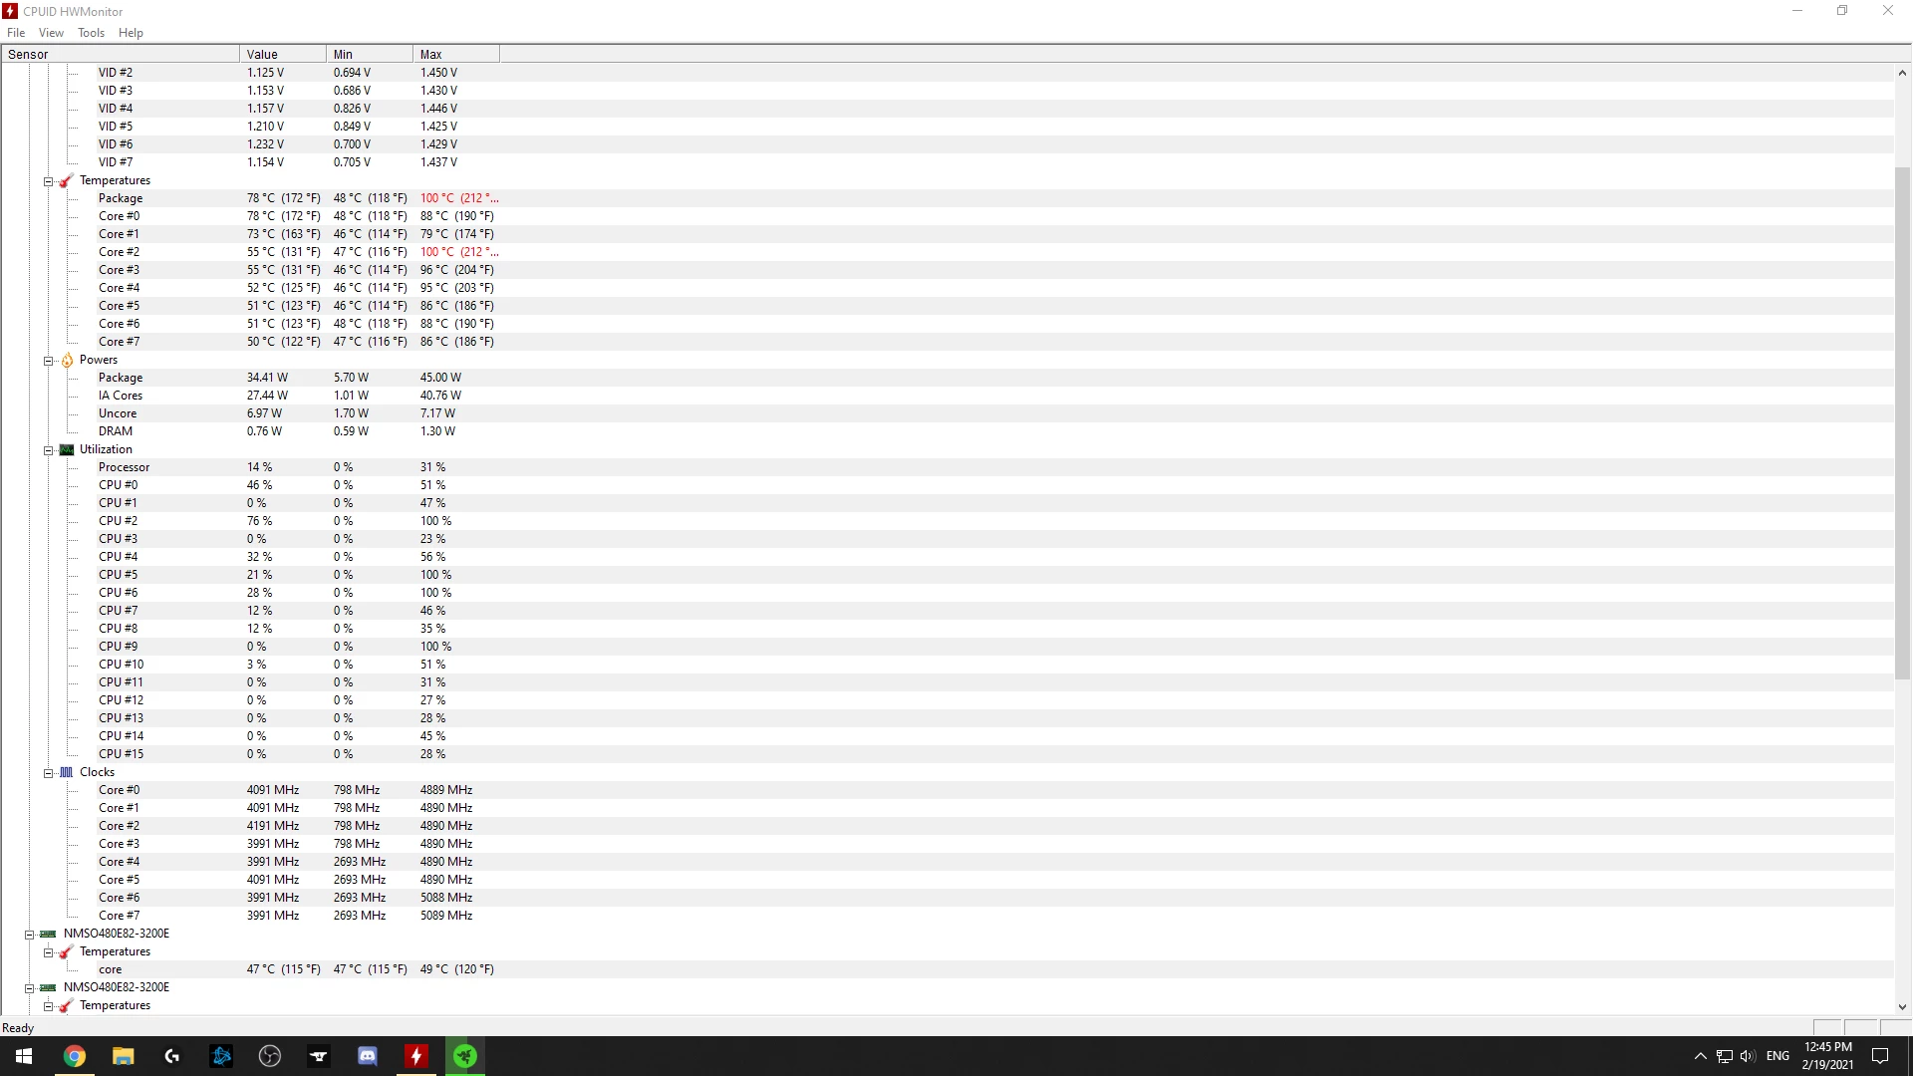Collapse the Clocks tree node
The image size is (1913, 1076).
pyautogui.click(x=48, y=773)
